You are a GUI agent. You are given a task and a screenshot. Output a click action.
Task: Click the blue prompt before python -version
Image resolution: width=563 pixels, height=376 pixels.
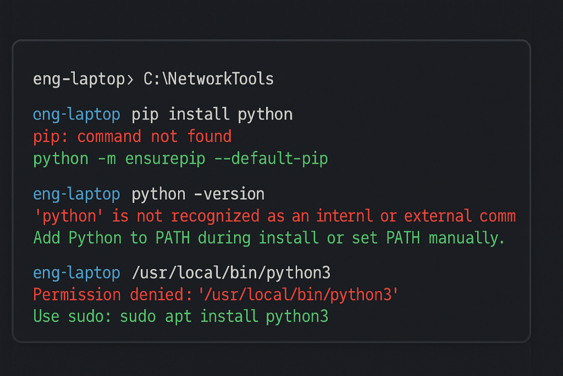[x=76, y=194]
